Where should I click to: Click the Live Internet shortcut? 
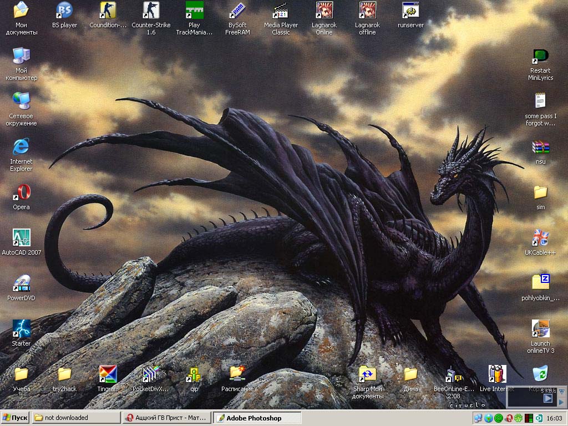pos(497,379)
